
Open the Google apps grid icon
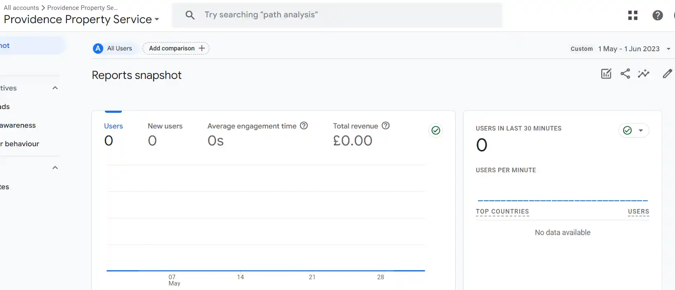tap(632, 15)
